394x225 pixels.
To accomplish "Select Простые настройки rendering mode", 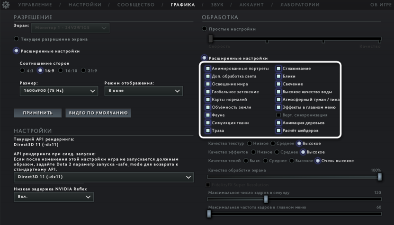I will point(205,29).
